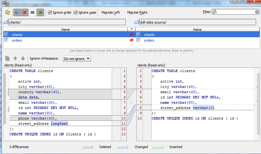Click the right clients (Read-only) label
This screenshot has height=154, width=261.
coord(151,65)
